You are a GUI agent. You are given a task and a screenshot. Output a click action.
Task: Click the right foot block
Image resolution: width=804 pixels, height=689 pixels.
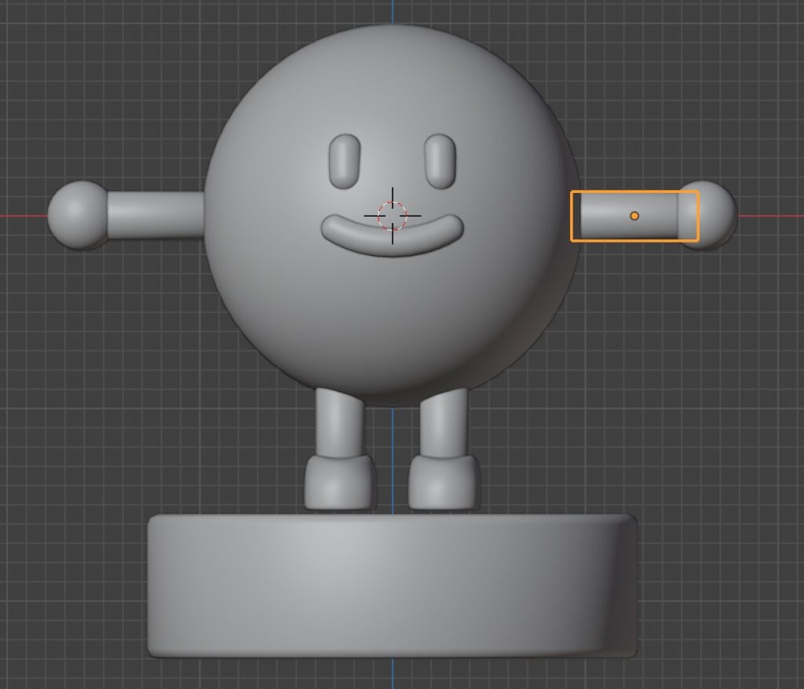pos(443,480)
